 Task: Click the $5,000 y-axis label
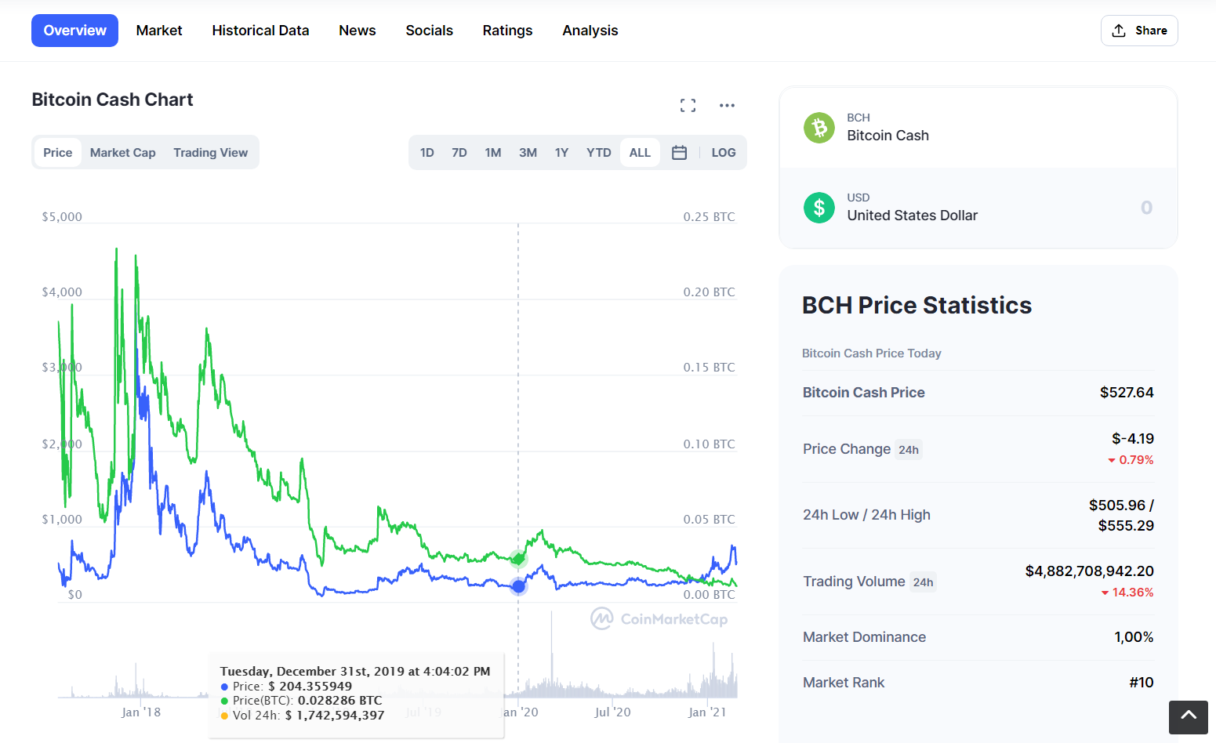coord(62,217)
